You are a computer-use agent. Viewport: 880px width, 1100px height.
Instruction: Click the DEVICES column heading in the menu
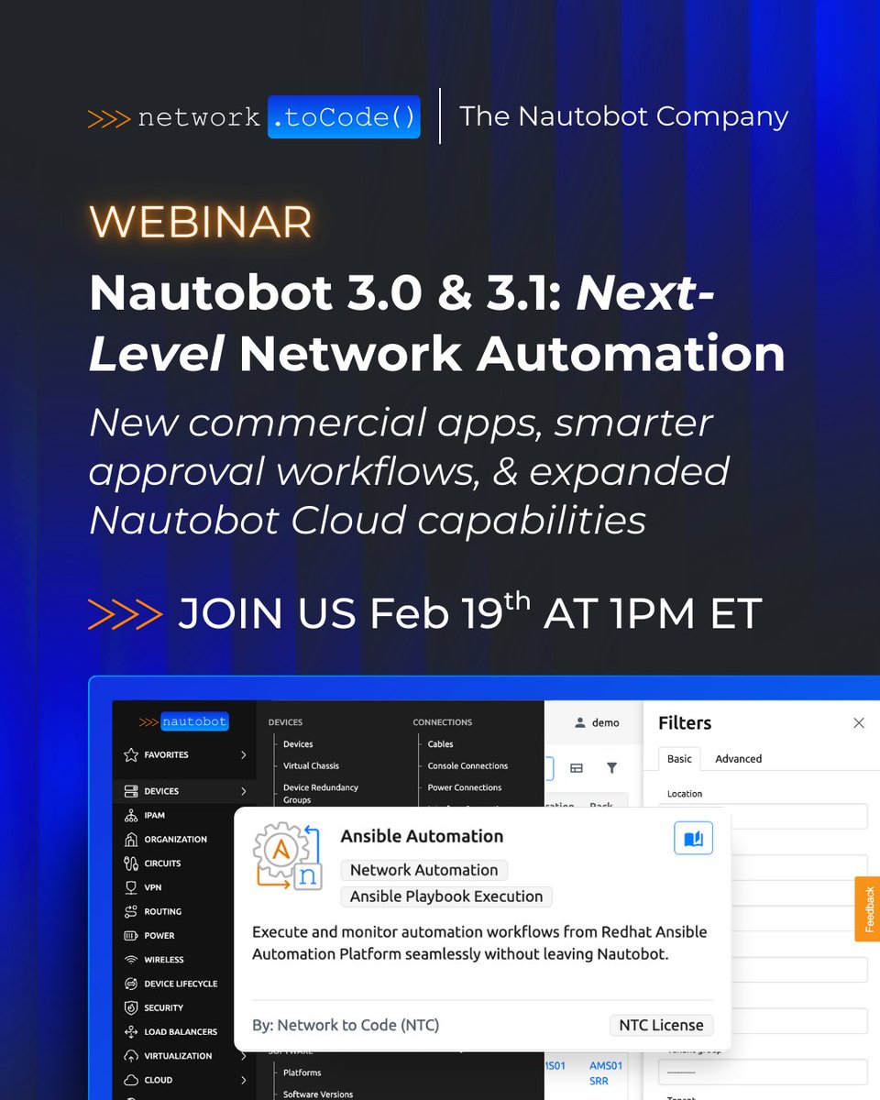coord(285,722)
